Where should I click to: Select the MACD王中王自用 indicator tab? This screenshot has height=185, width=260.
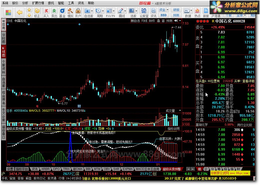(x=147, y=169)
